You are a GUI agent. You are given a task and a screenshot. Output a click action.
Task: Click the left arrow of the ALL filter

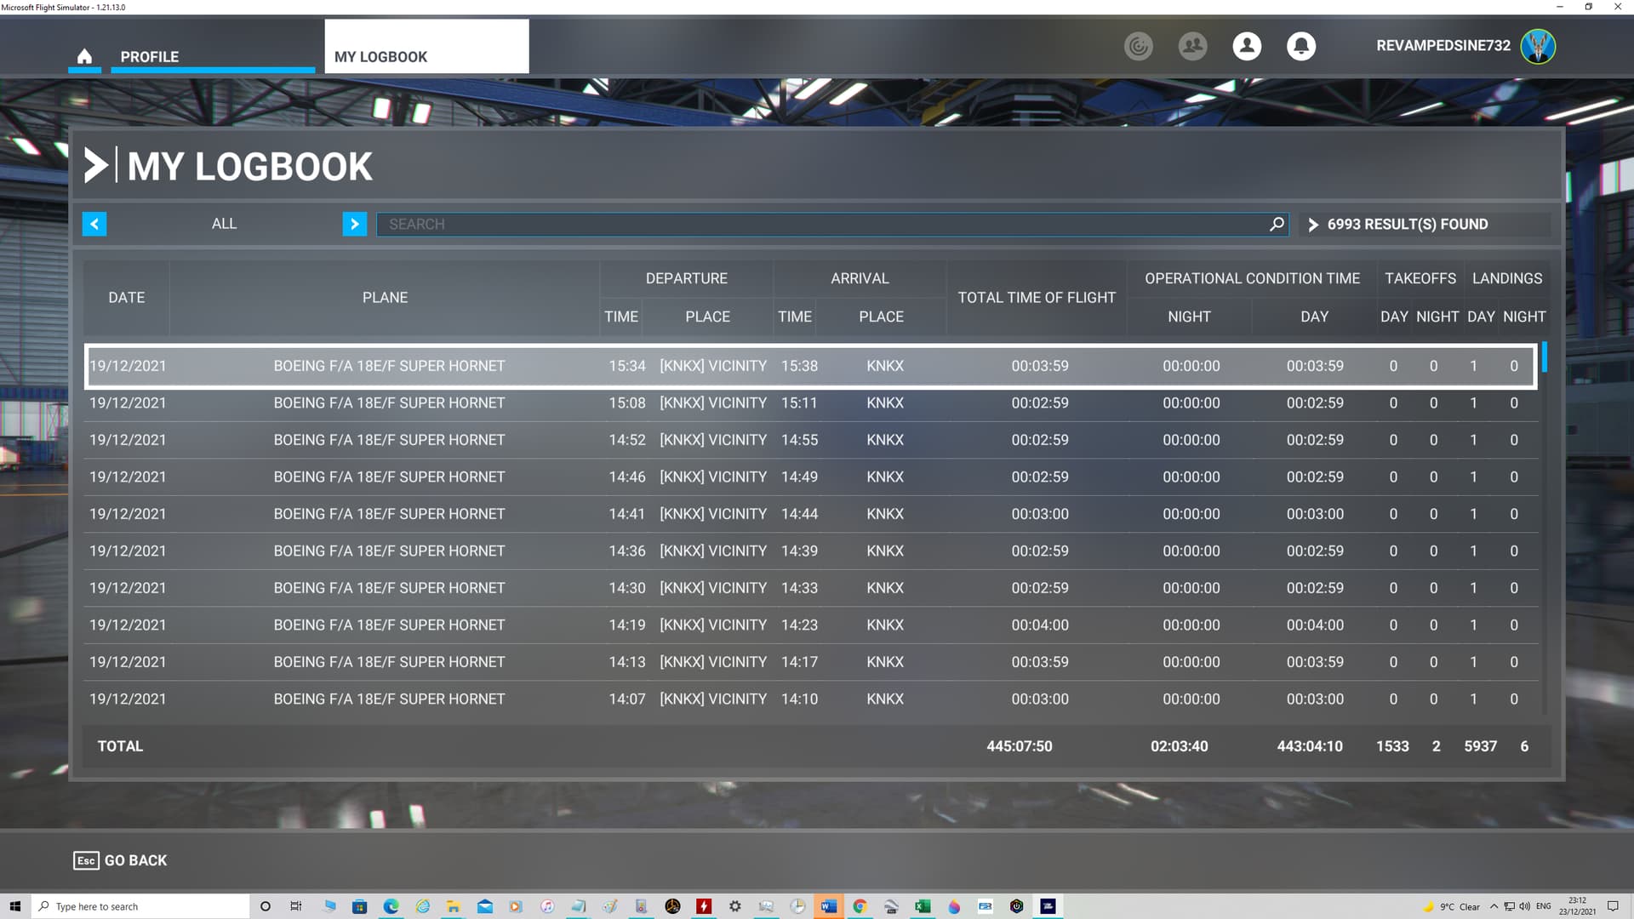94,224
